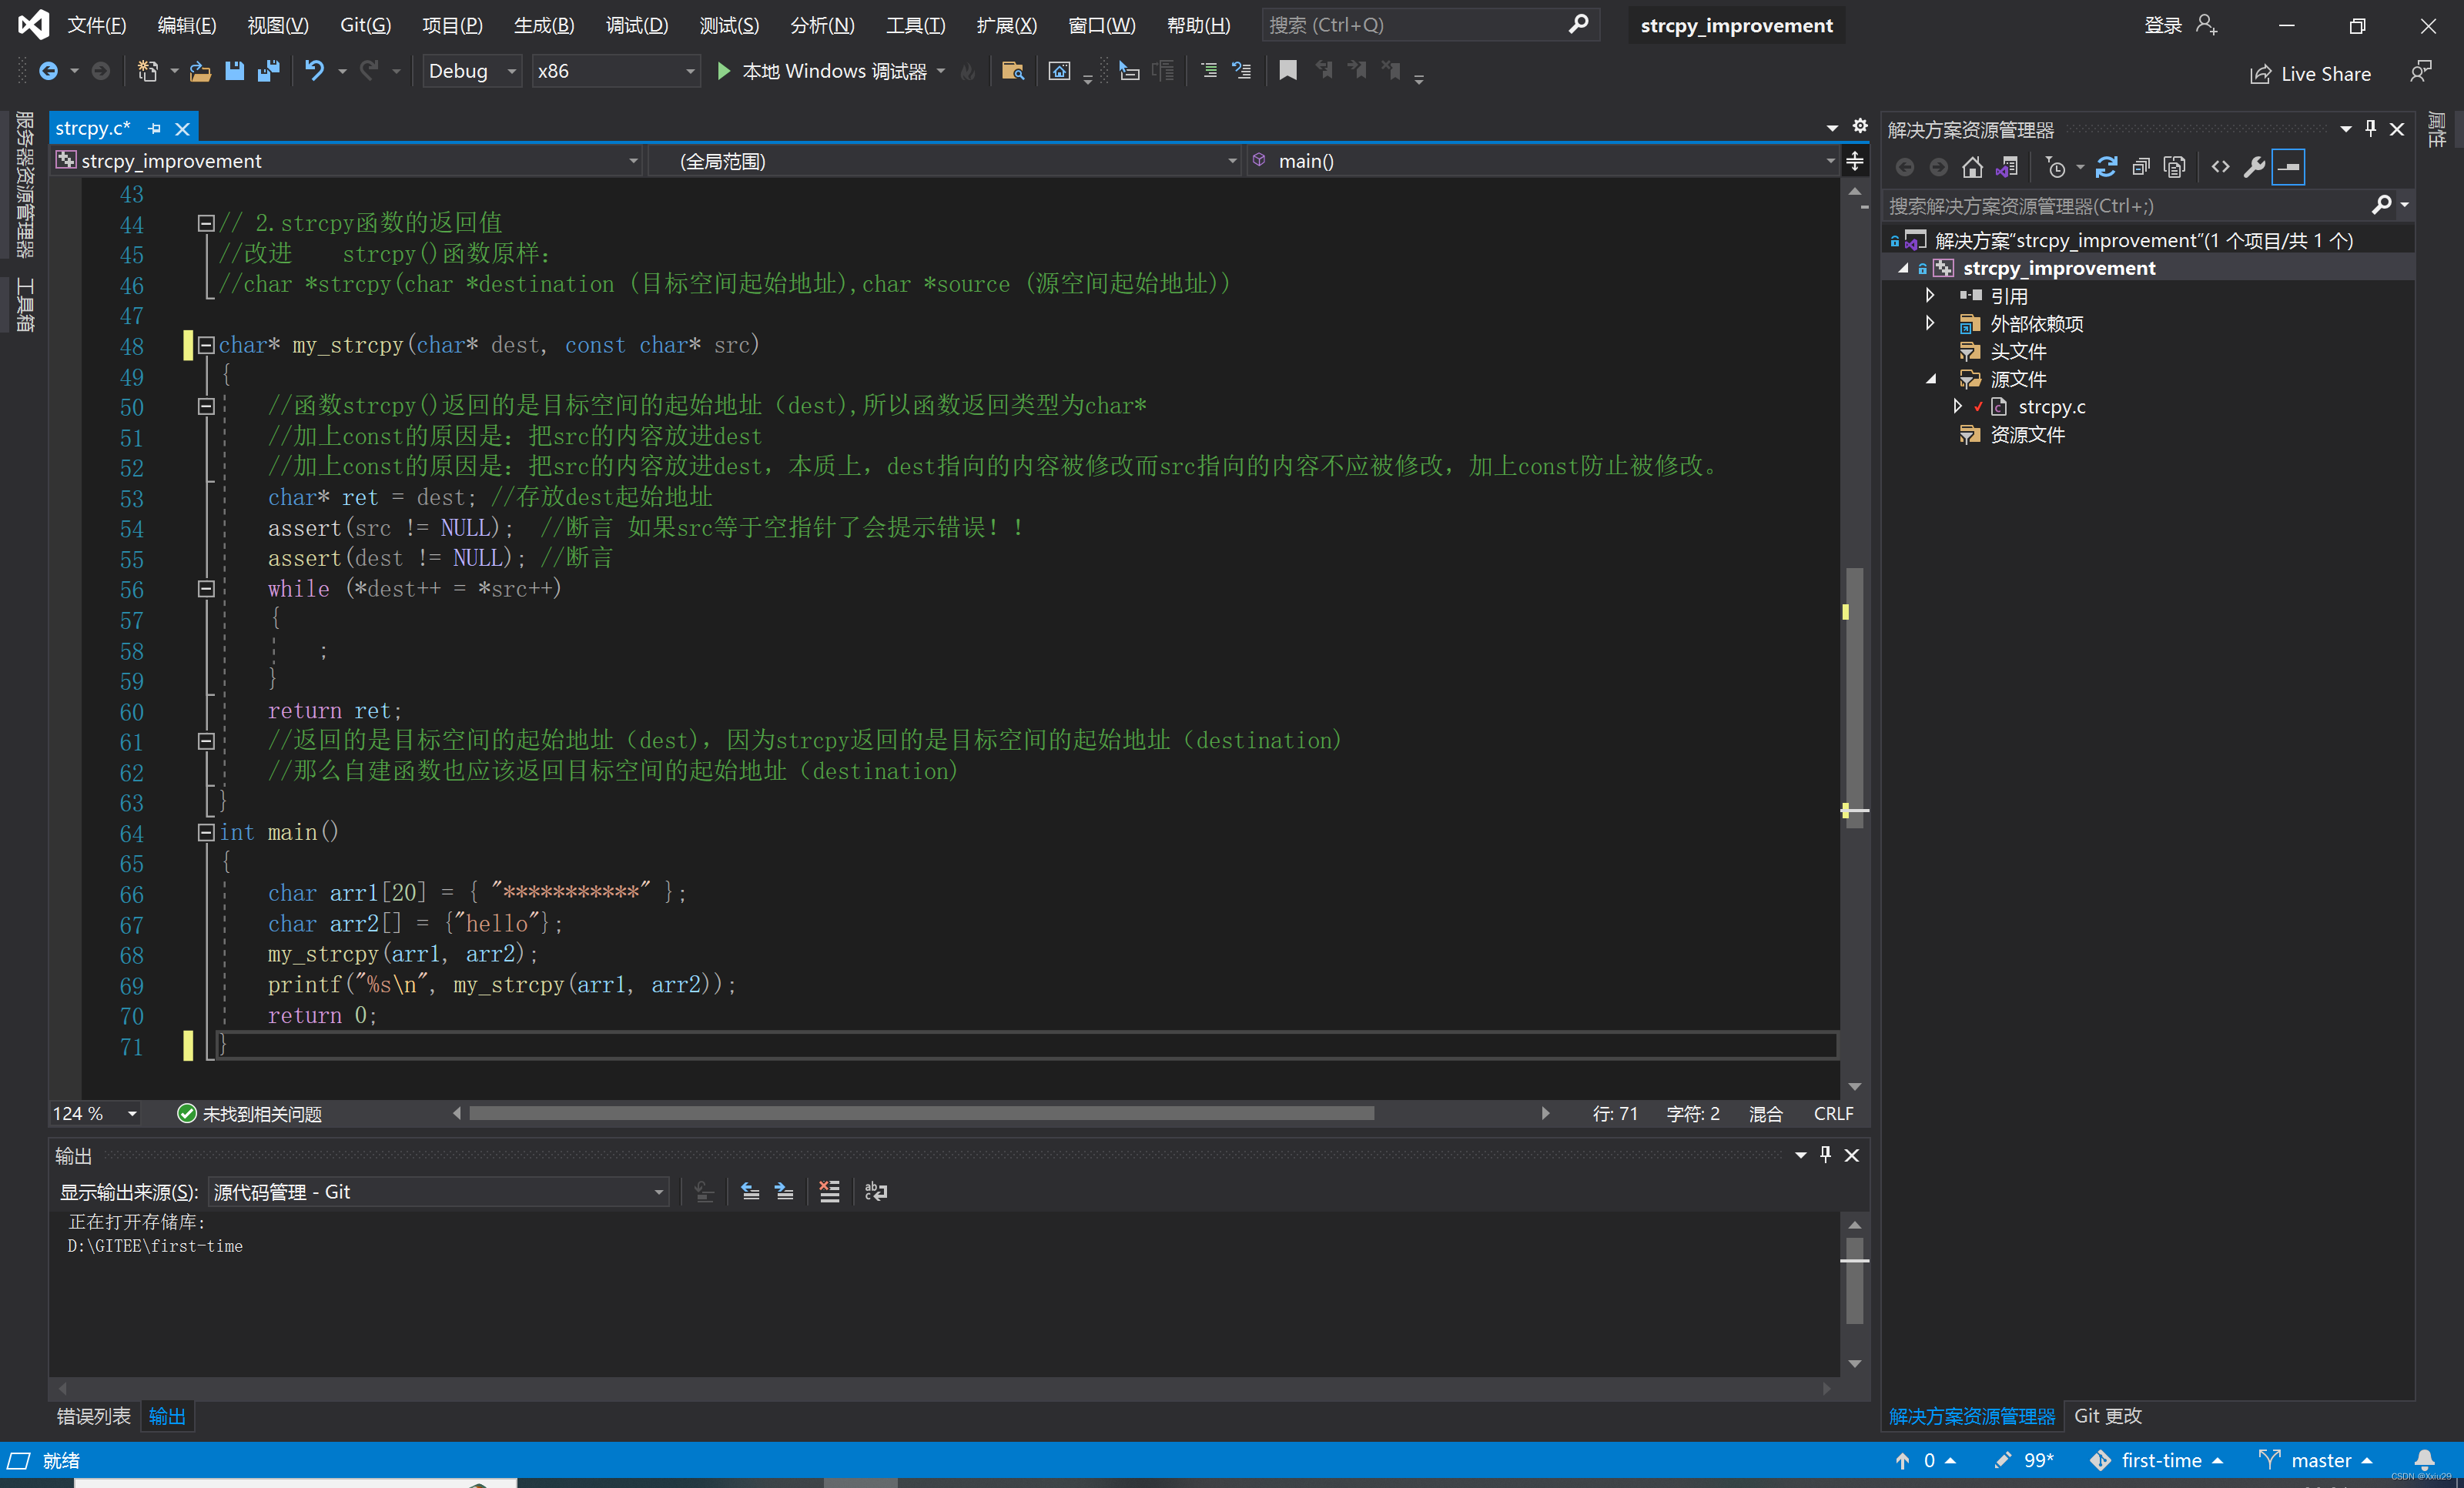Screen dimensions: 2464x1488
Task: Click the Save All icon in the toolbar
Action: tap(268, 71)
